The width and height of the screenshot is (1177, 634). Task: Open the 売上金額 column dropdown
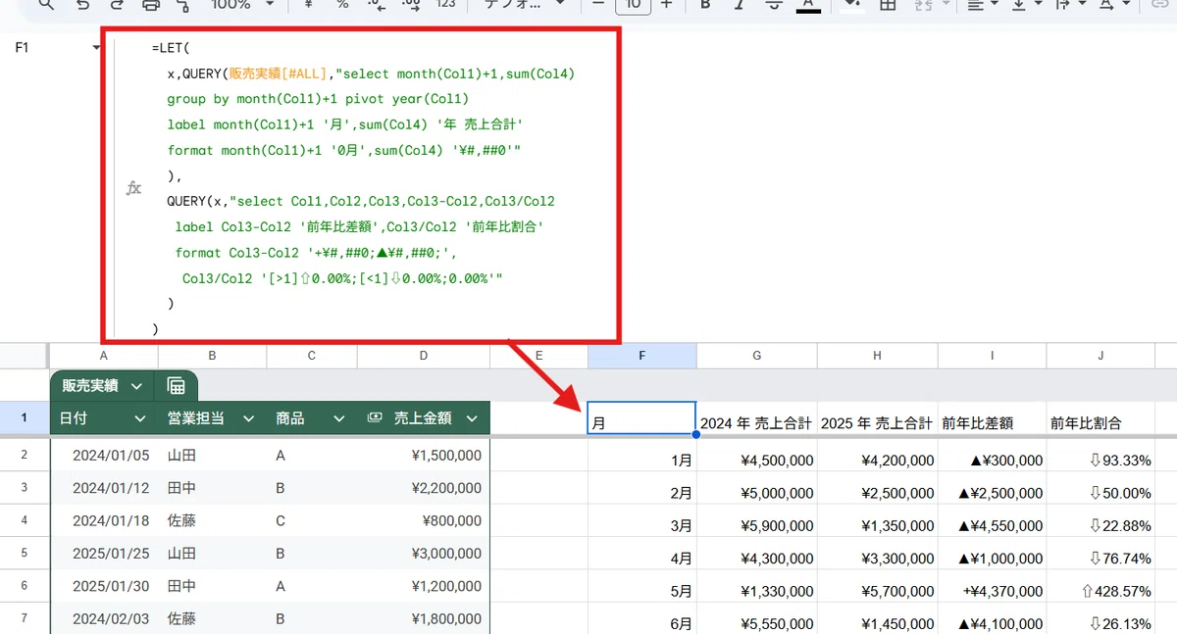[472, 418]
